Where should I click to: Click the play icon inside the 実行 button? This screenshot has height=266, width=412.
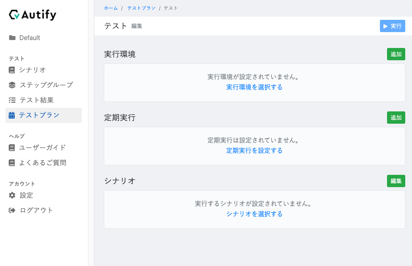[x=385, y=26]
